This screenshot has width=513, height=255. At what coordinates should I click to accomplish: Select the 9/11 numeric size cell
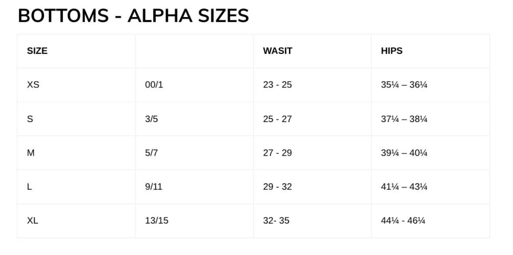coord(194,187)
